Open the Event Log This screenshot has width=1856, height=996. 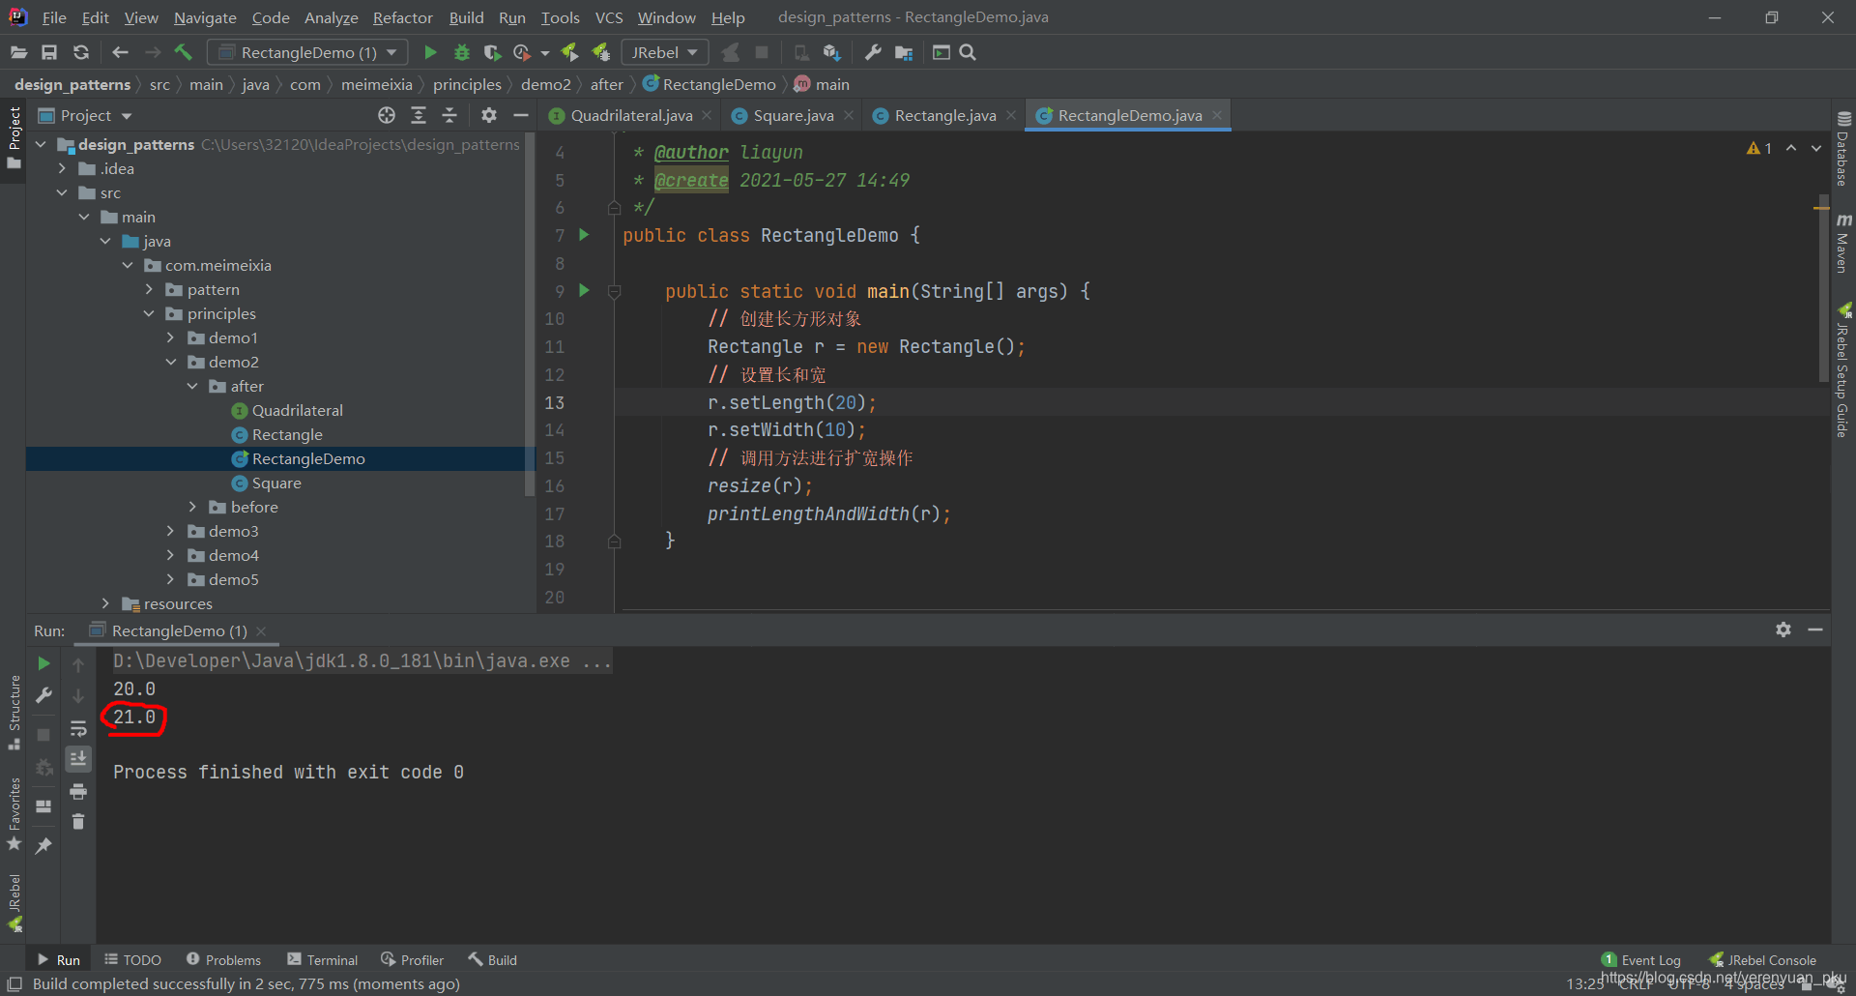pos(1641,959)
